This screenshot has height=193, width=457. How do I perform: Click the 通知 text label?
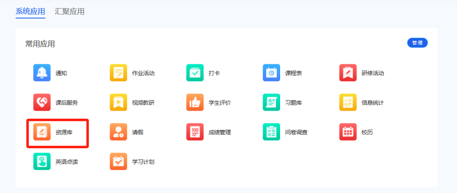click(x=61, y=73)
